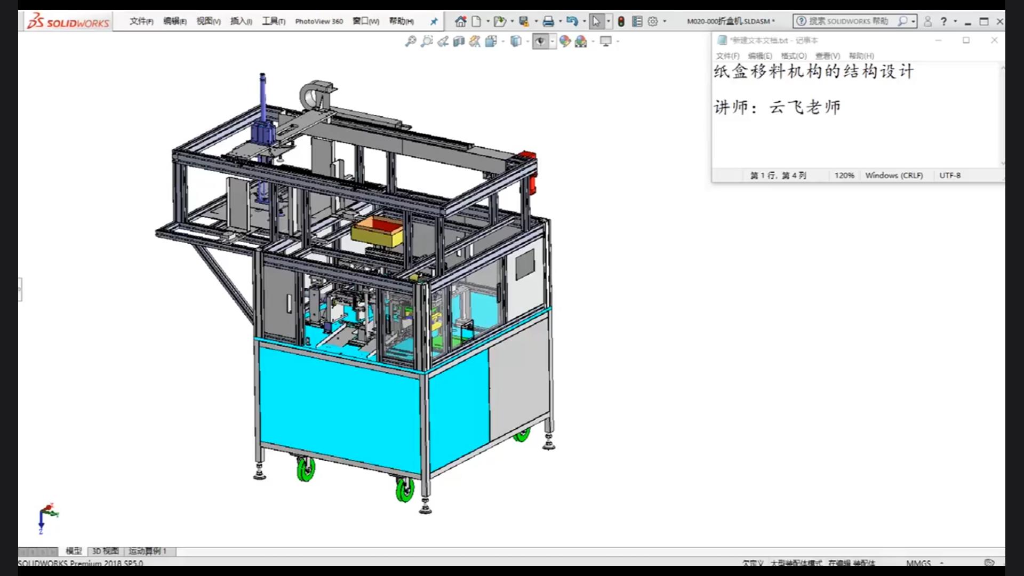Open the Dynamic Annotation Views icon

click(x=475, y=41)
